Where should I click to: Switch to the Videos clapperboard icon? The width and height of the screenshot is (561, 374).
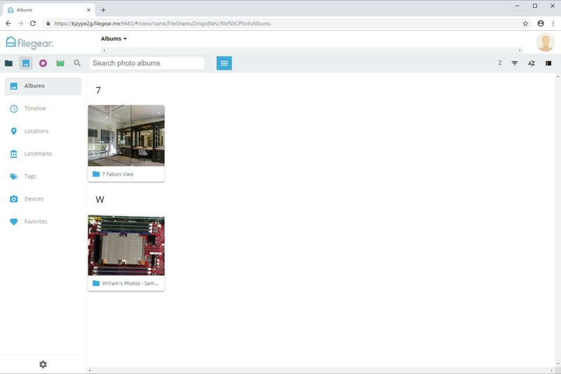(60, 63)
